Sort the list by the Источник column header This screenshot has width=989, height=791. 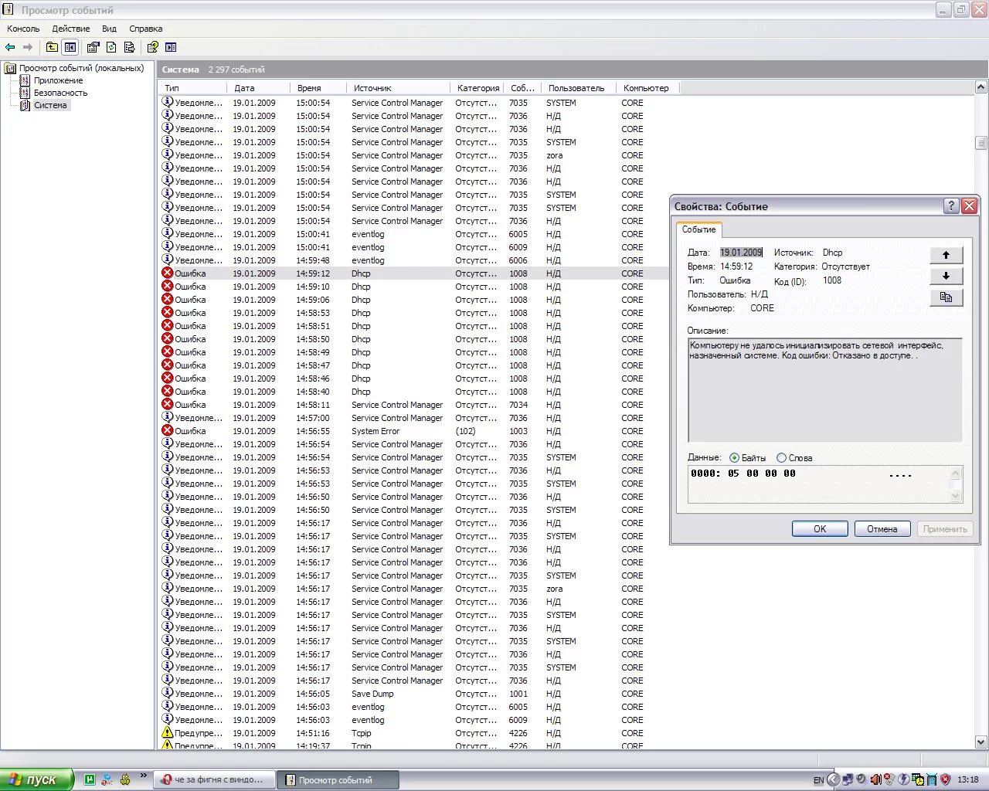tap(372, 88)
